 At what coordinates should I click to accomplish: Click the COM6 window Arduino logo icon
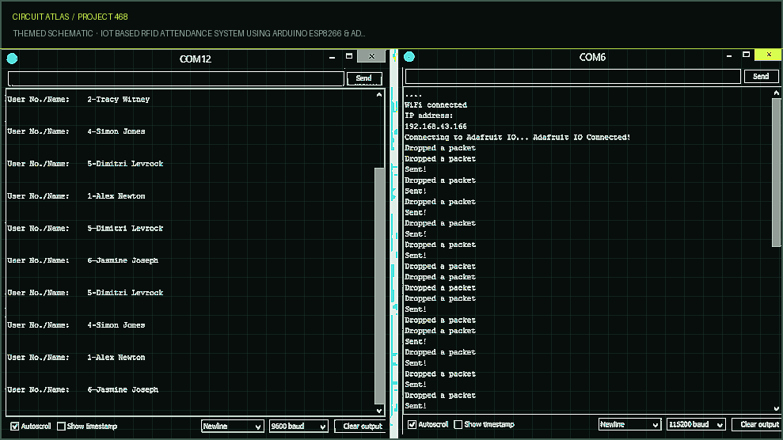coord(409,57)
